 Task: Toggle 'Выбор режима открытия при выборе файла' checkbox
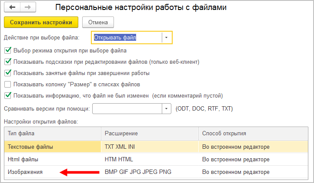(7, 51)
